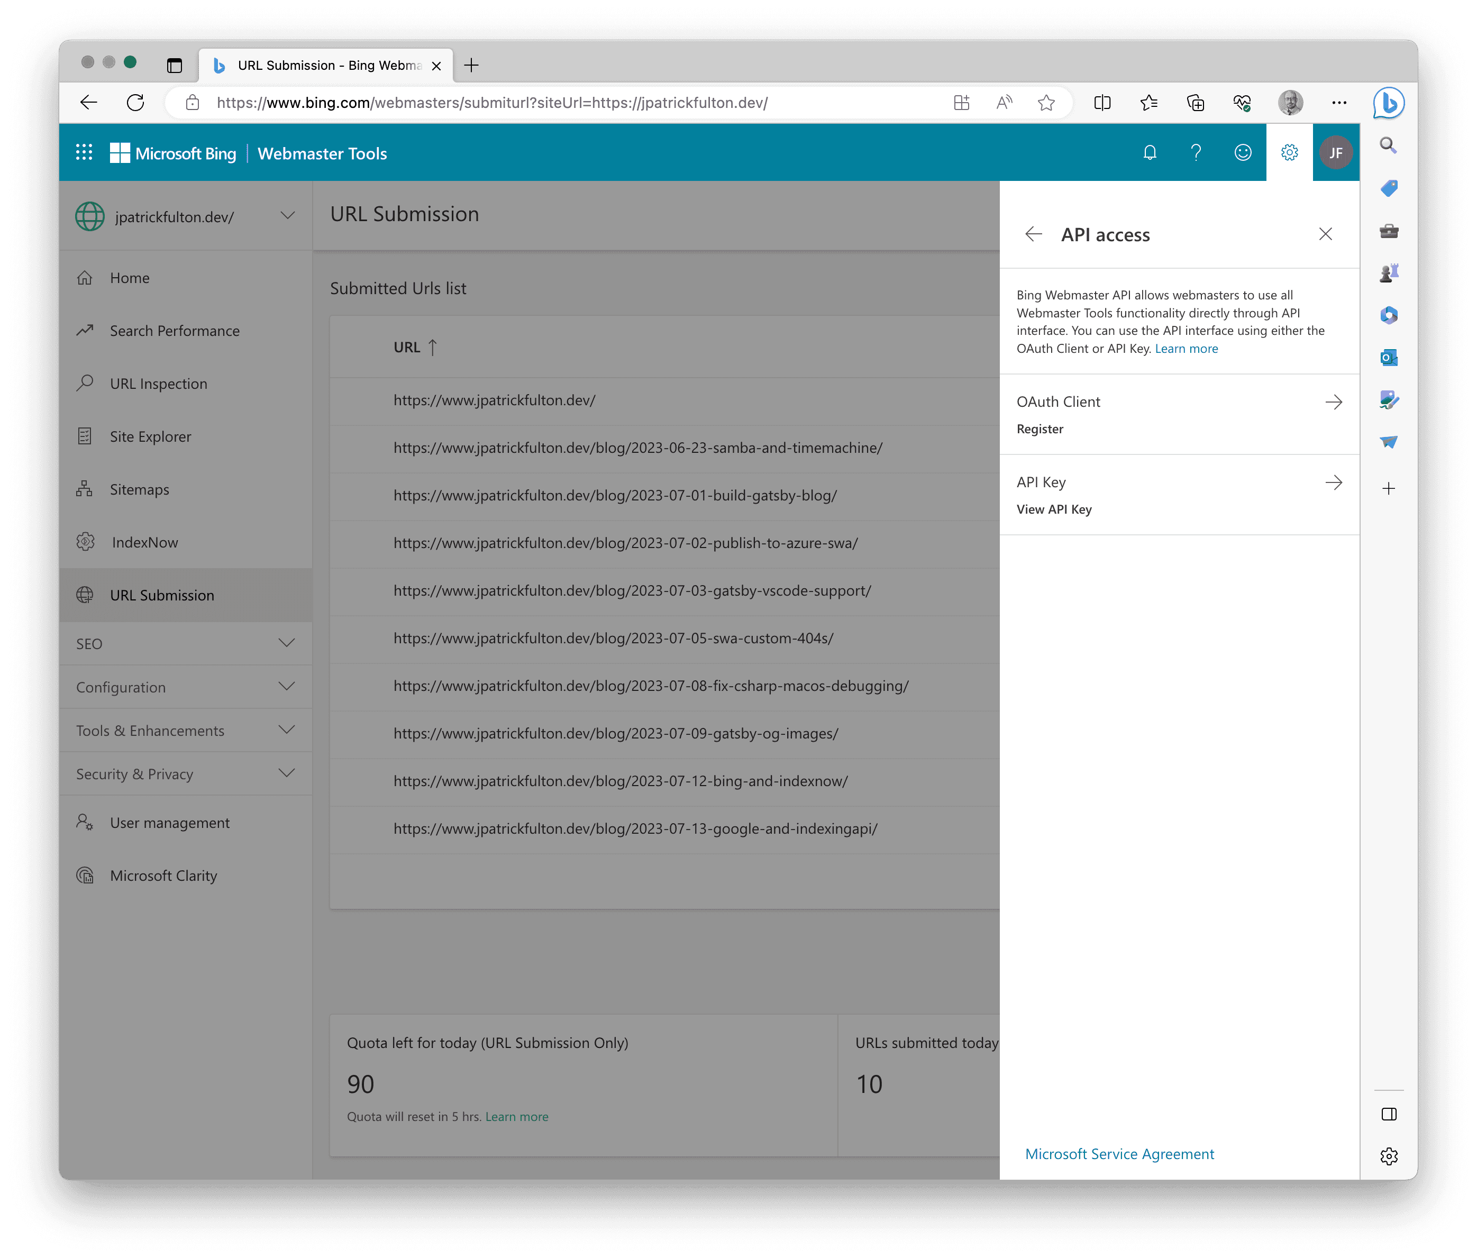This screenshot has height=1258, width=1477.
Task: Open Microsoft Clarity page
Action: (185, 875)
